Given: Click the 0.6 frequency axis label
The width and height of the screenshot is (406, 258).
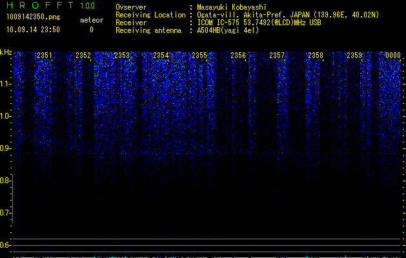Looking at the screenshot, I should pyautogui.click(x=5, y=245).
